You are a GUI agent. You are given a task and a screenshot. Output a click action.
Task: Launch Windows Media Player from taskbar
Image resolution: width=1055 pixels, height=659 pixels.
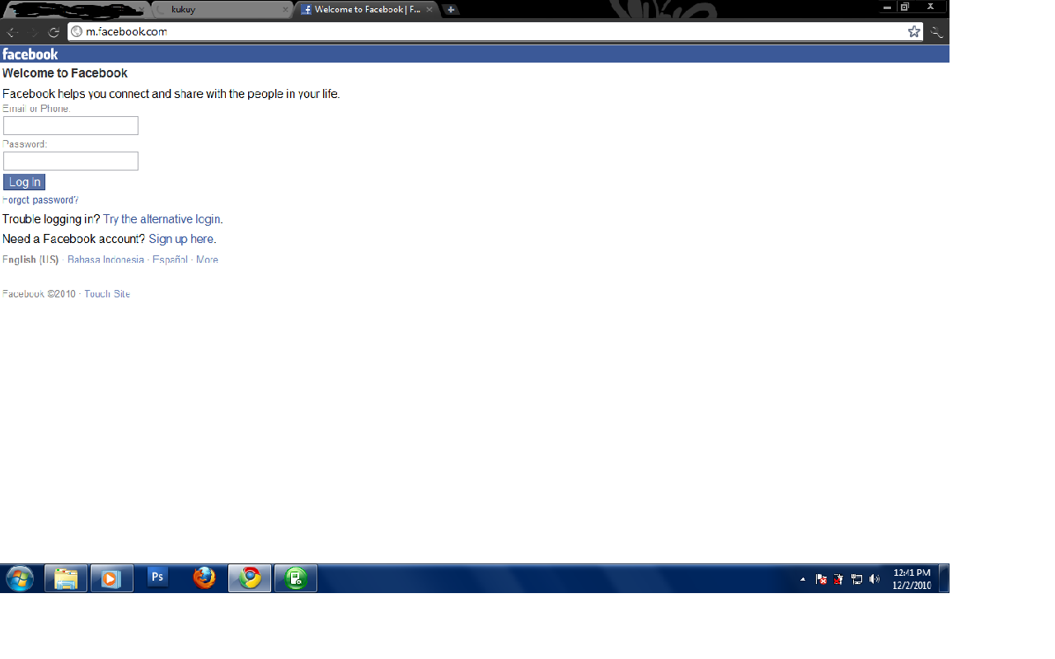111,578
